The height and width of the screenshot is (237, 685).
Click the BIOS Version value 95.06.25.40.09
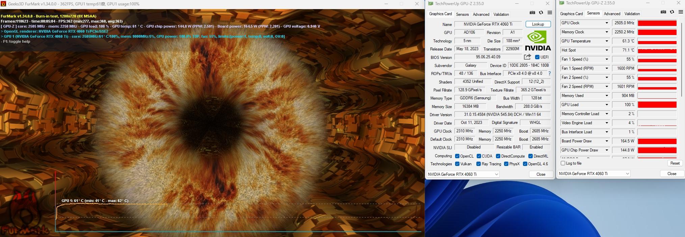(x=488, y=57)
